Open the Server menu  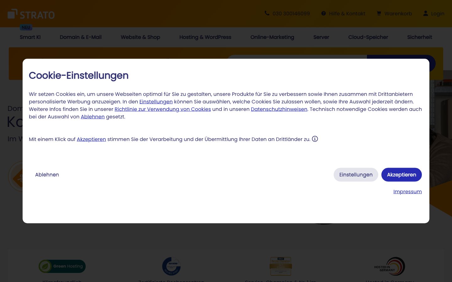pos(321,37)
